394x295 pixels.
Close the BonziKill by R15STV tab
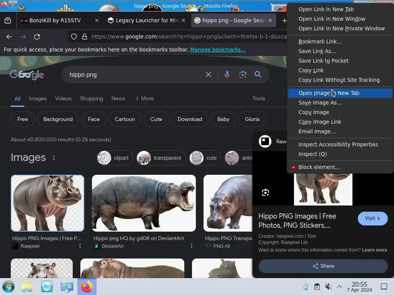coord(97,20)
